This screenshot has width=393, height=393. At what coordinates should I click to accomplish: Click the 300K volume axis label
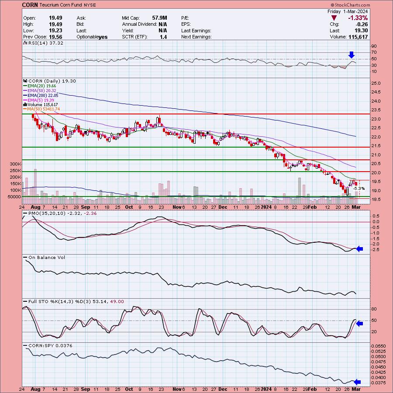click(x=16, y=164)
